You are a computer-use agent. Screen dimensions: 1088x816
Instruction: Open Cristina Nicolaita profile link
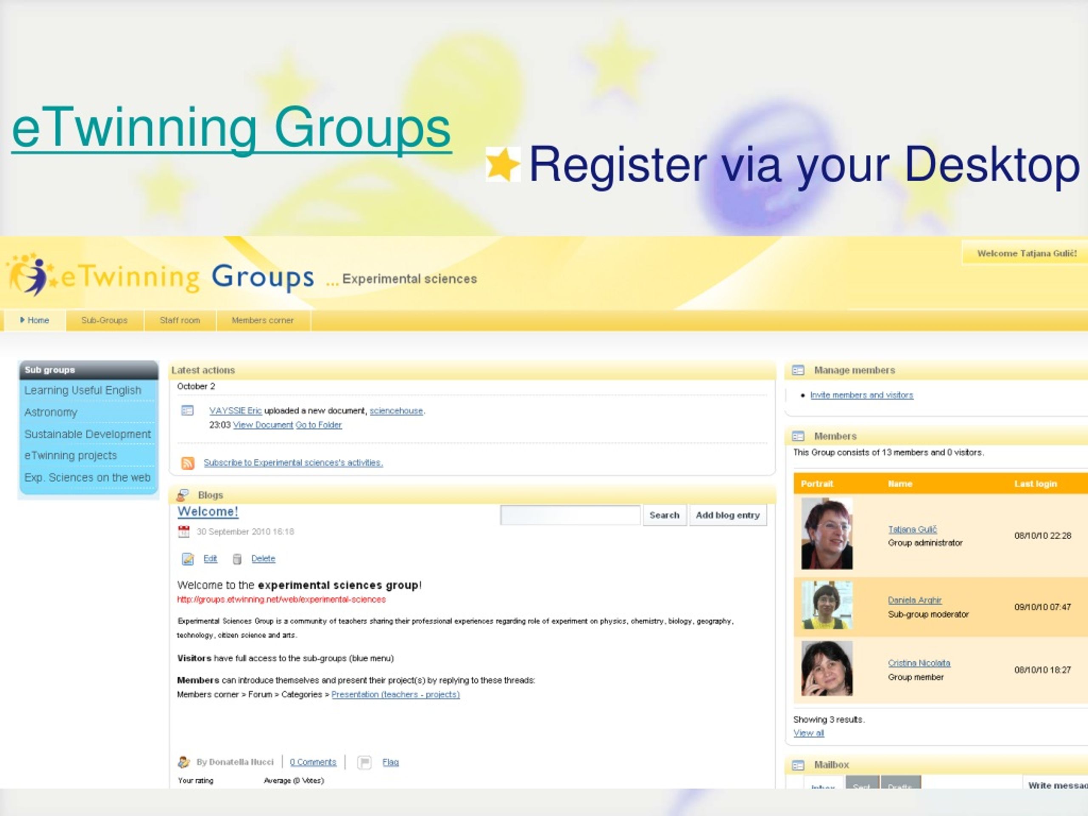click(919, 663)
